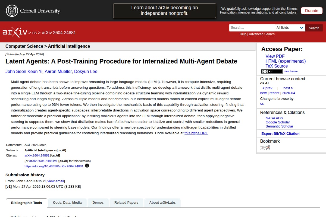The height and width of the screenshot is (217, 326).
Task: Follow the code this https URL link
Action: tap(196, 133)
